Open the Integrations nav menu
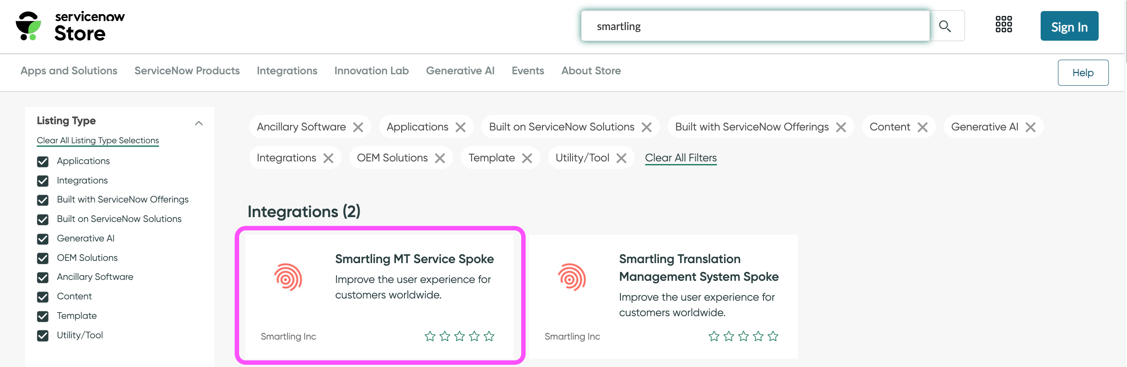1127x367 pixels. tap(287, 71)
